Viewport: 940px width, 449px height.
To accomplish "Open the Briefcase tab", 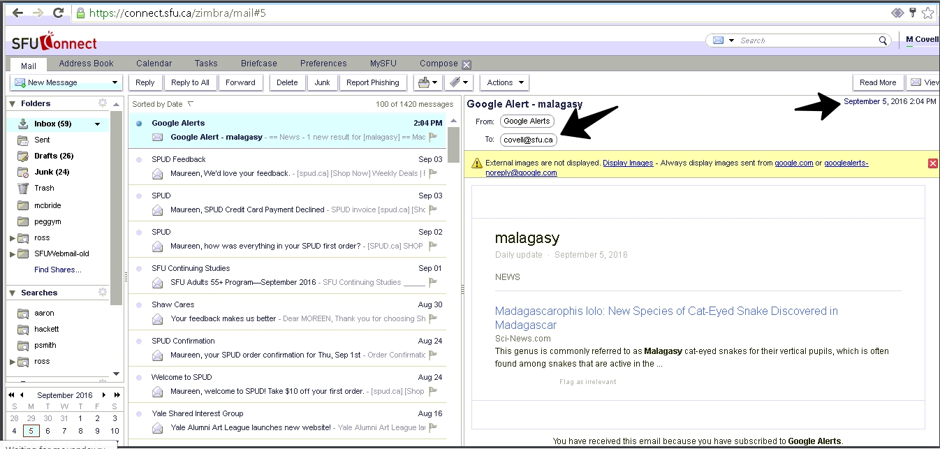I will 259,64.
